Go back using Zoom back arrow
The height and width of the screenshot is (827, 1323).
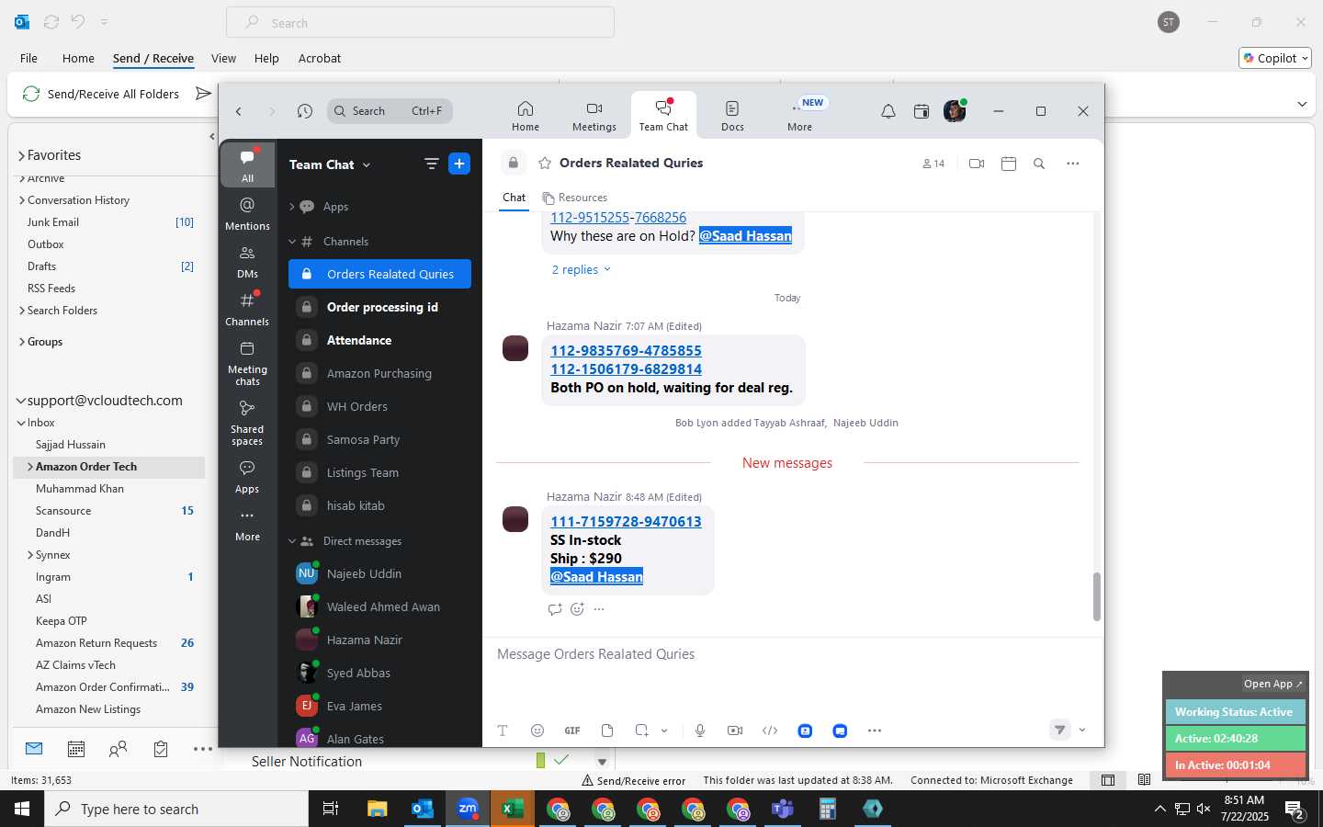tap(239, 111)
